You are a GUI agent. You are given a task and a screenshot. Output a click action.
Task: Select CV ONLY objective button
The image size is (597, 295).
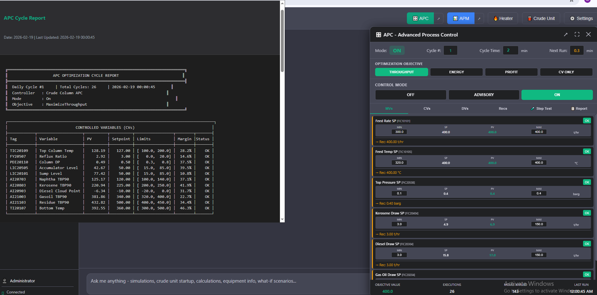click(x=566, y=72)
